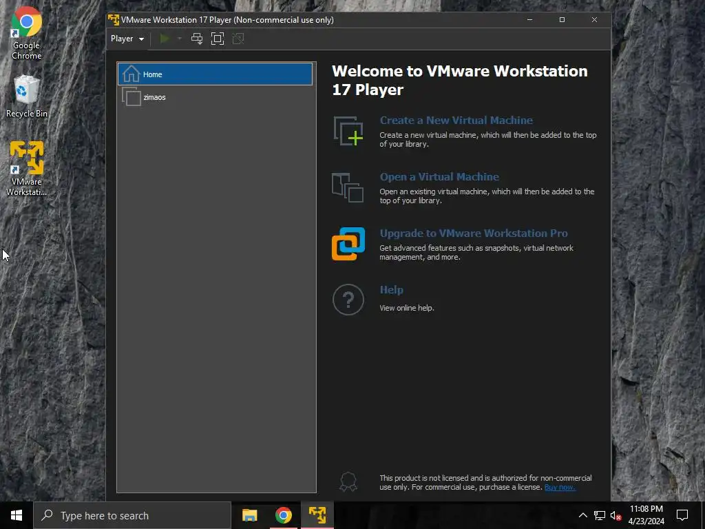Click the Buy now license link
The width and height of the screenshot is (705, 529).
pos(560,487)
